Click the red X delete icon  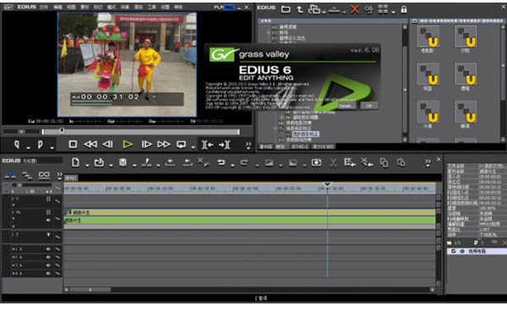[x=355, y=9]
